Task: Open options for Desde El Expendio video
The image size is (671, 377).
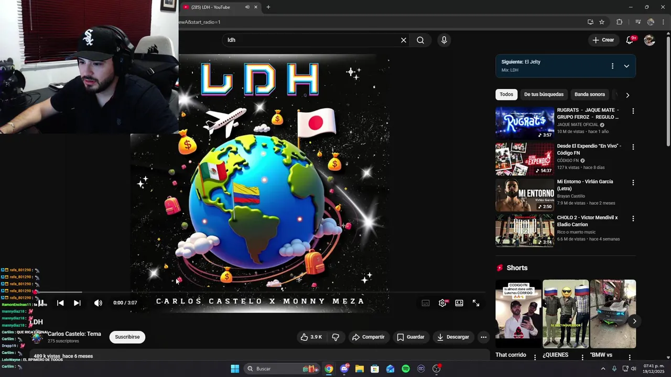Action: (633, 147)
